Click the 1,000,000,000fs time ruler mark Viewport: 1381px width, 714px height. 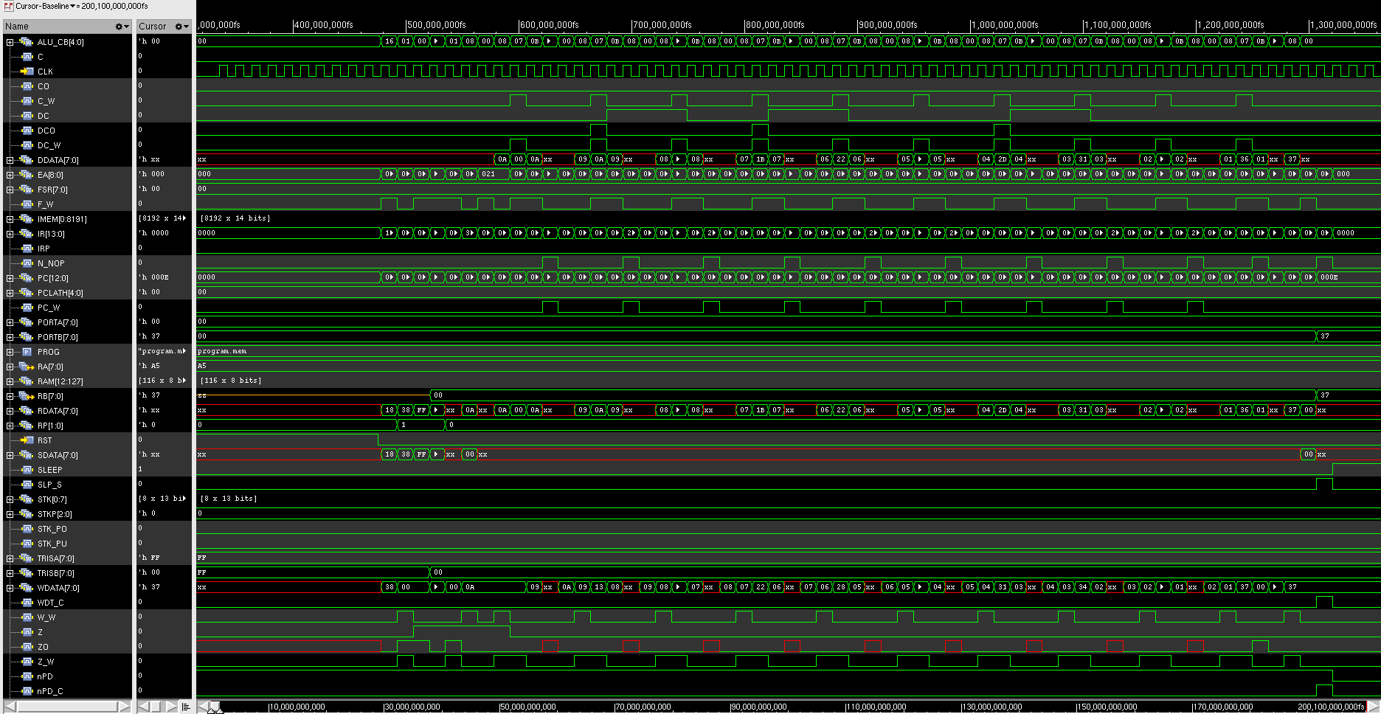(1005, 25)
